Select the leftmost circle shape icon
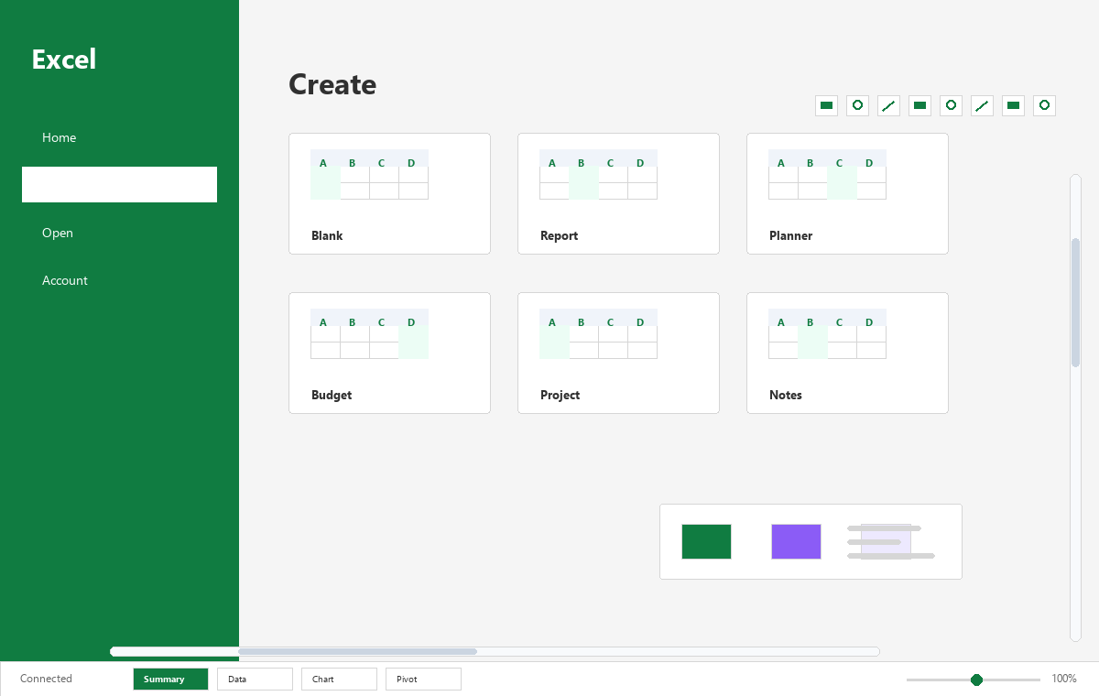Viewport: 1099px width, 696px height. [858, 105]
